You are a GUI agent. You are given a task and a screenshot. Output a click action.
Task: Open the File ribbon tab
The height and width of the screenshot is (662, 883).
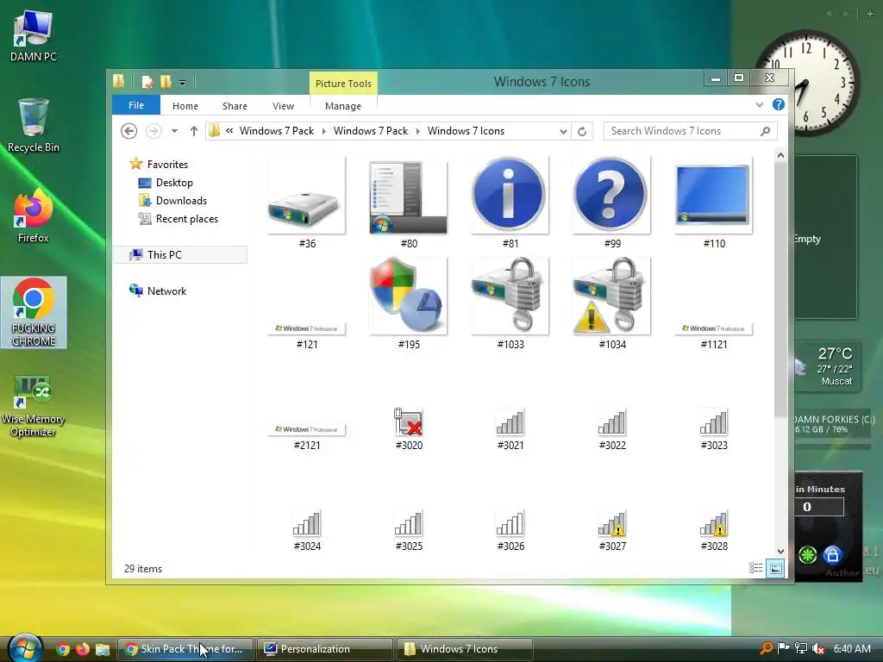[x=136, y=105]
